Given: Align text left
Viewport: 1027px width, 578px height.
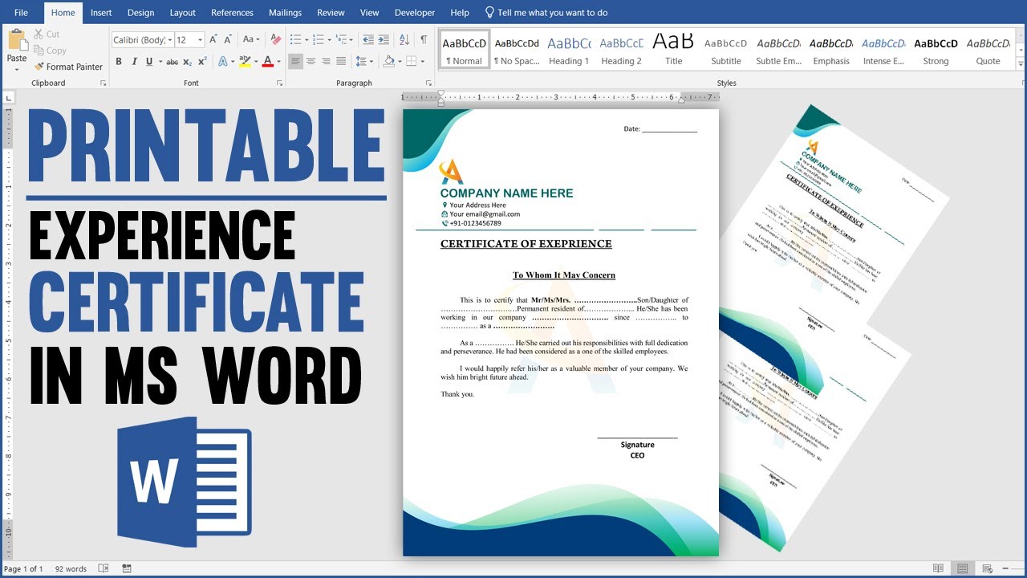Looking at the screenshot, I should [295, 61].
